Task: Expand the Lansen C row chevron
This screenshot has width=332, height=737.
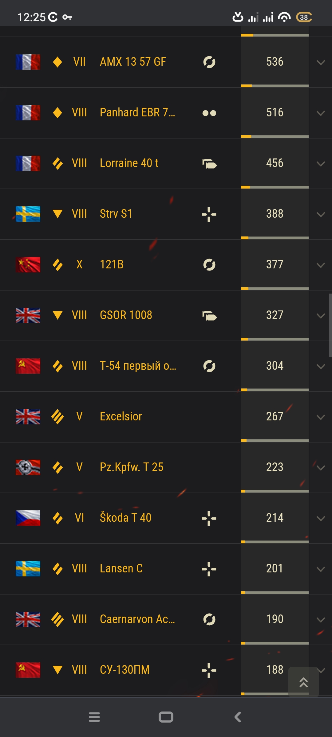Action: tap(321, 569)
